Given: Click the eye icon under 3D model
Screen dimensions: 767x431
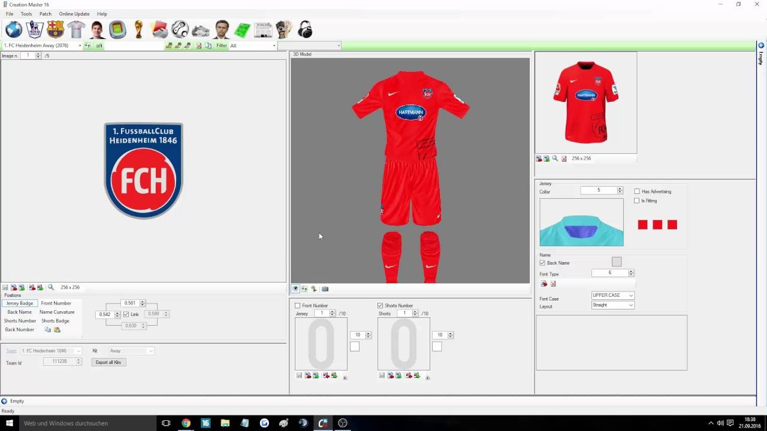Looking at the screenshot, I should pos(295,289).
